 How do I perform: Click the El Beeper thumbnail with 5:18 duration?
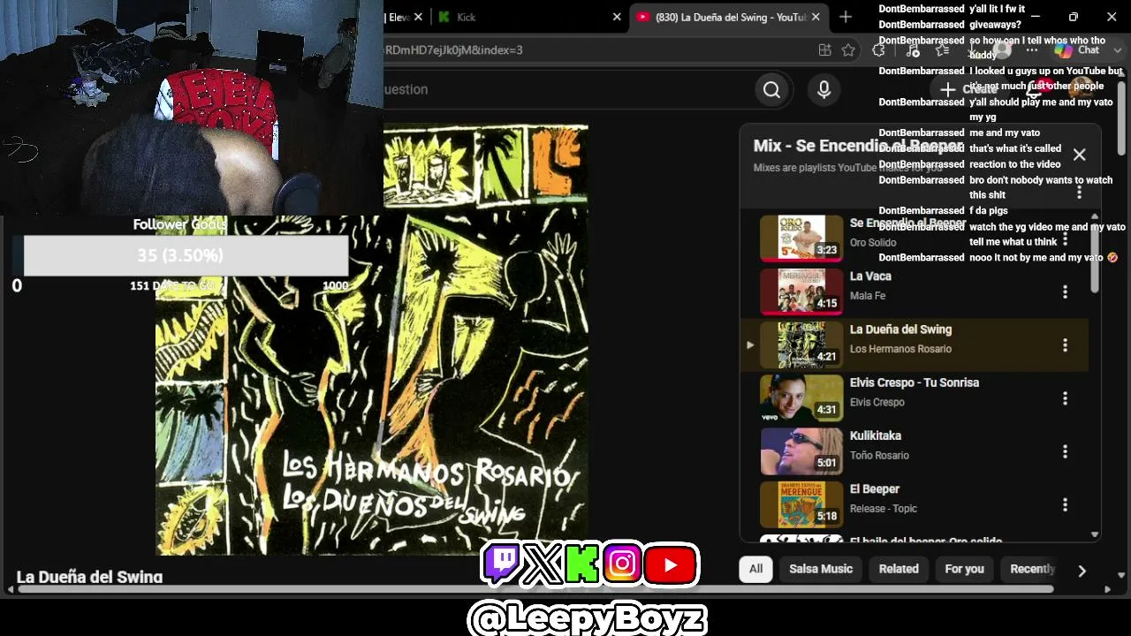click(x=801, y=504)
